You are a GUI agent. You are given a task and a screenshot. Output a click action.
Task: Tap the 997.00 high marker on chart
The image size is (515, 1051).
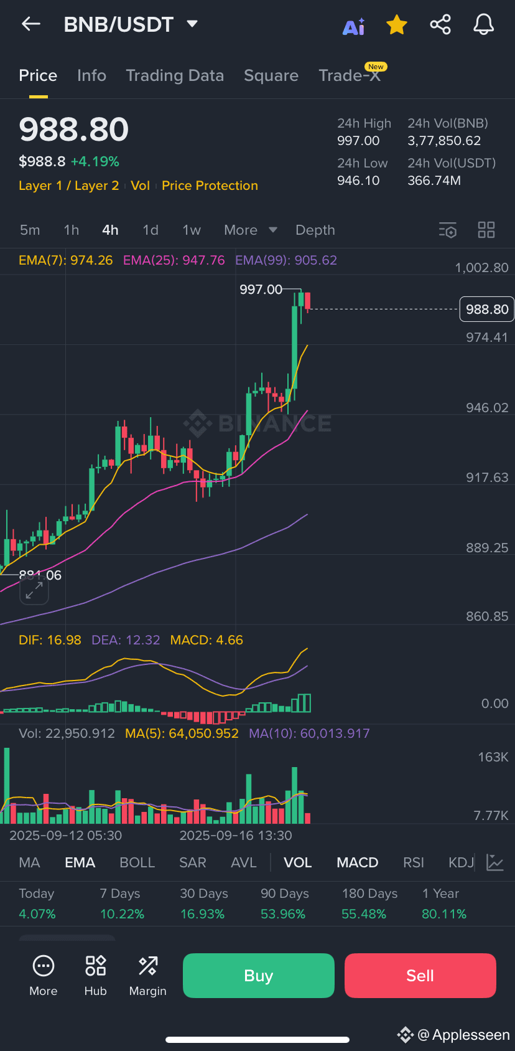click(x=261, y=290)
